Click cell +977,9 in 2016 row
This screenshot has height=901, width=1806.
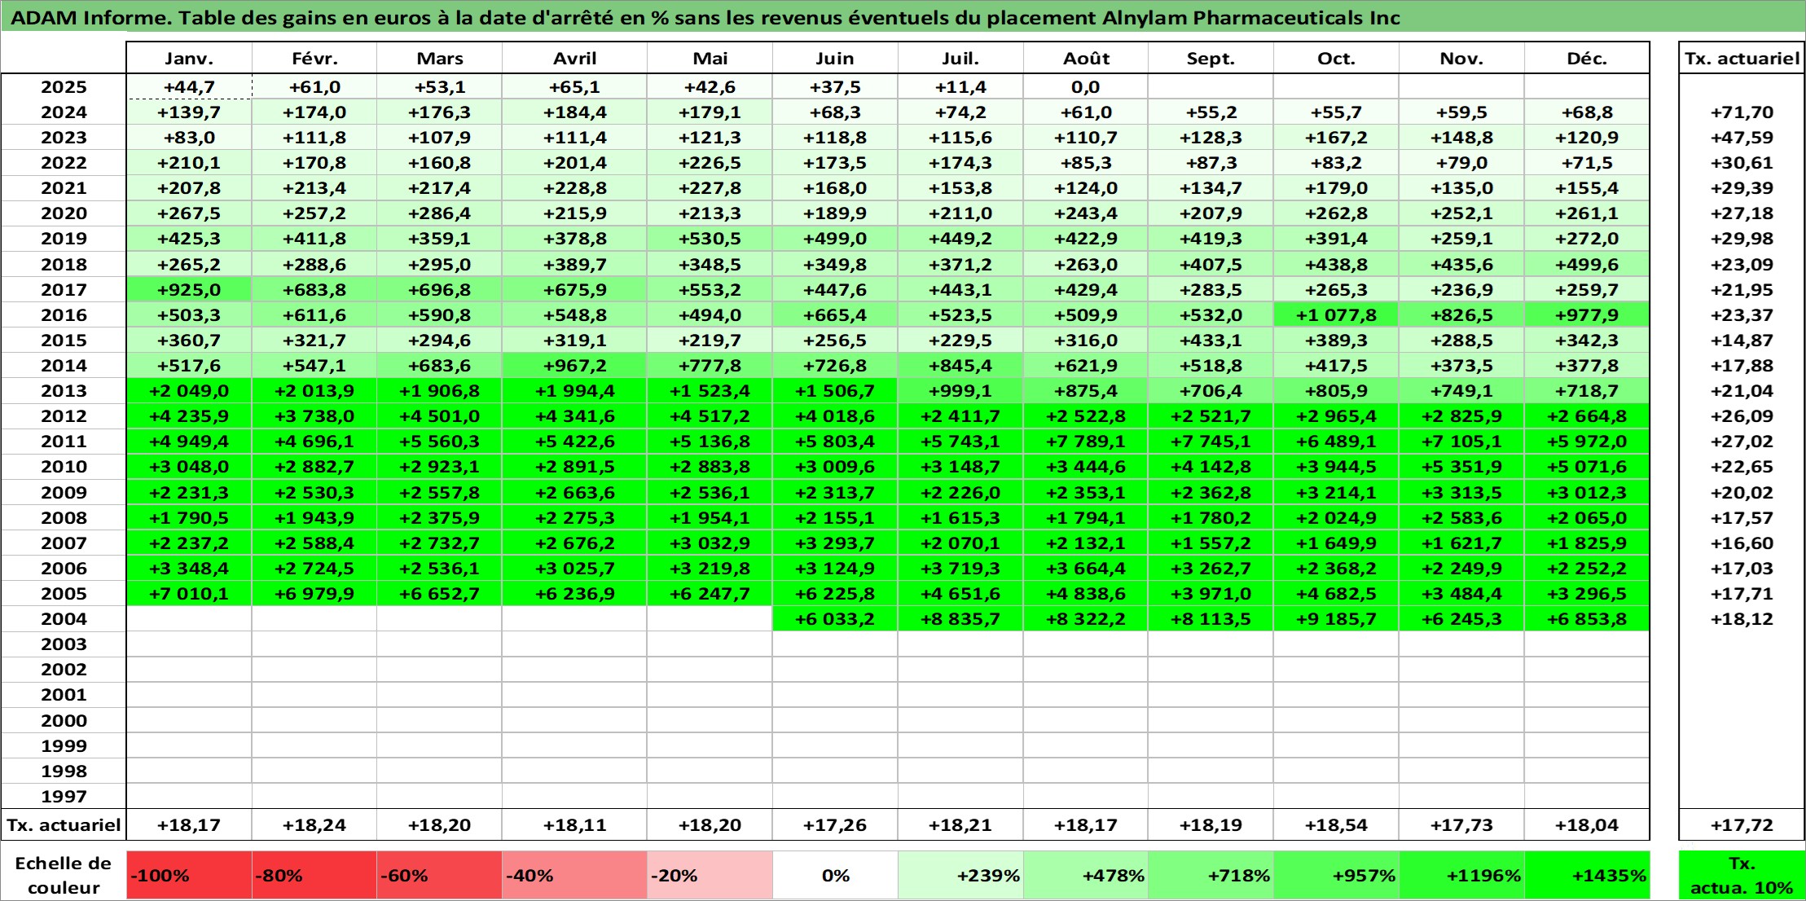1587,314
